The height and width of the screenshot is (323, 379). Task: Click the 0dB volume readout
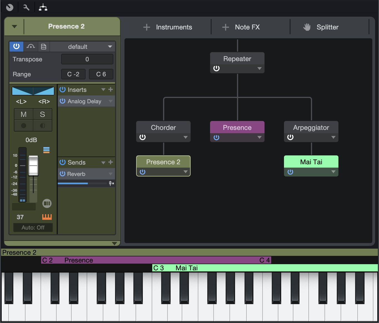tap(31, 140)
